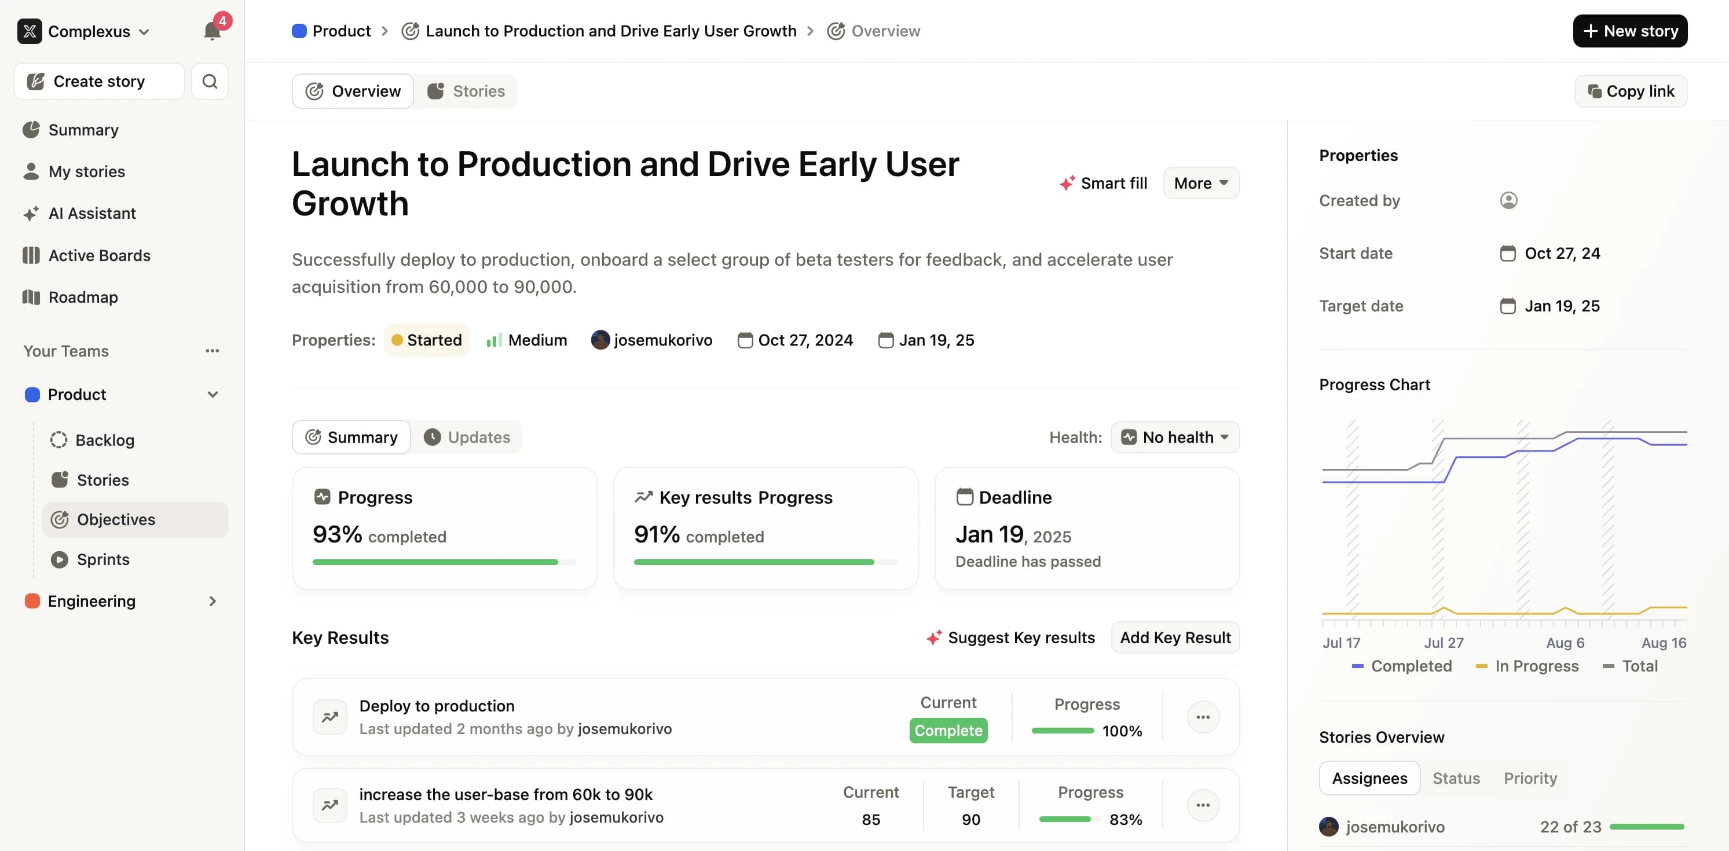This screenshot has height=851, width=1729.
Task: Open Sprints in the Product team
Action: [x=102, y=559]
